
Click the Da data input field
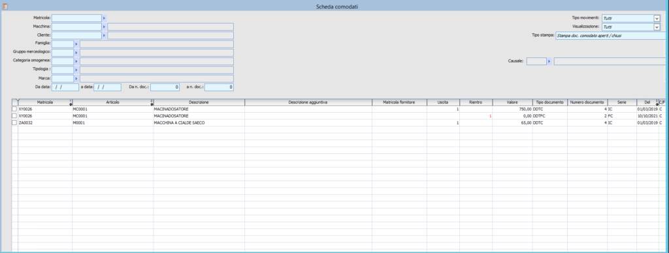65,87
